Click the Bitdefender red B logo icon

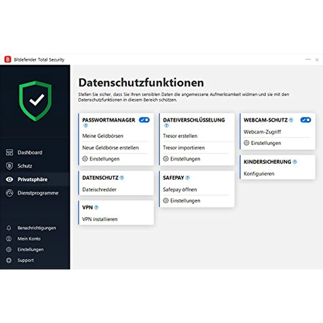8,60
